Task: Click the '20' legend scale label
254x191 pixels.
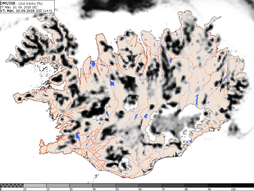Action: (48, 189)
